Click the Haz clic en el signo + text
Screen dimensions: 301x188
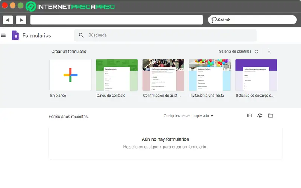click(165, 147)
